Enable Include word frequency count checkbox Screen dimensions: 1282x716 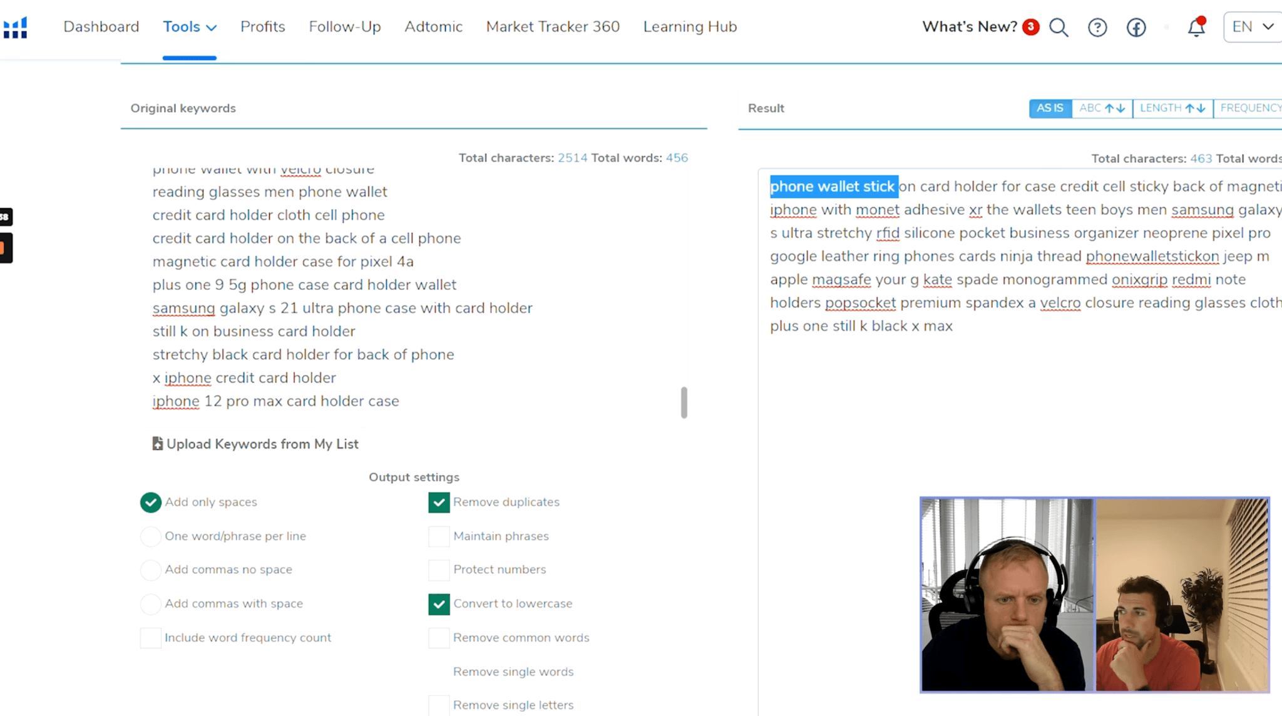tap(150, 638)
